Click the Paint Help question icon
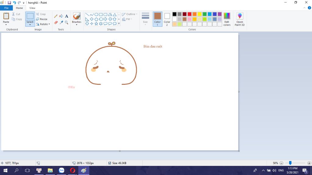 310,8
